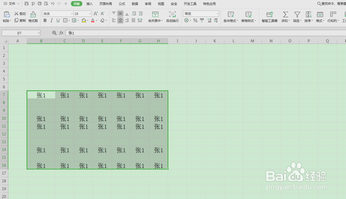Open the borders dropdown arrow
The image size is (346, 199).
pos(69,21)
